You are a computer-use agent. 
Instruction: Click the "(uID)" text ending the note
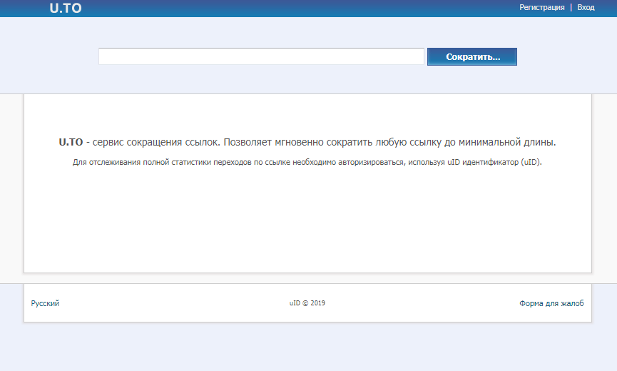531,162
